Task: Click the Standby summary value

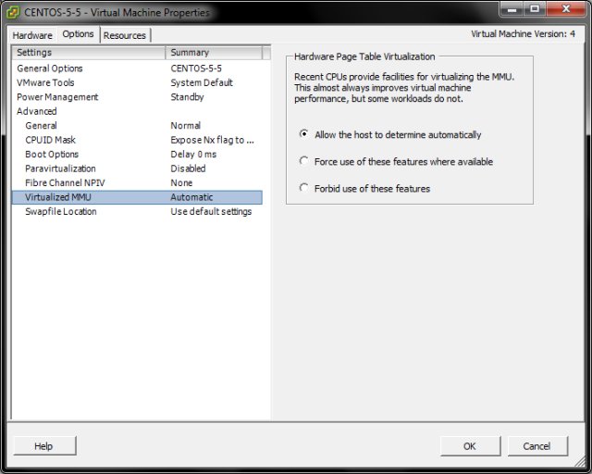Action: (187, 97)
